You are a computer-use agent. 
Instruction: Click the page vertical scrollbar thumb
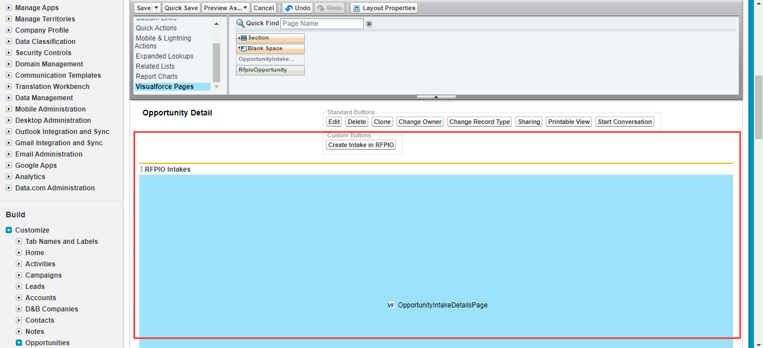tap(758, 106)
